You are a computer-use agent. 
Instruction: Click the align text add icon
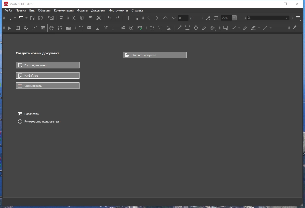152,28
